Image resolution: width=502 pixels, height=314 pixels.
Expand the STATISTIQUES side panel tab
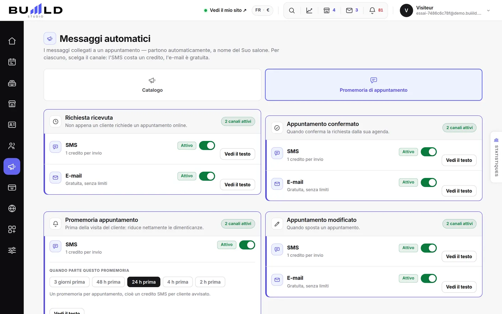[496, 157]
